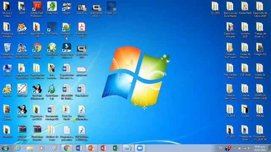Open the PSeInt desktop shortcut
Image resolution: width=271 pixels, height=152 pixels.
point(67,8)
